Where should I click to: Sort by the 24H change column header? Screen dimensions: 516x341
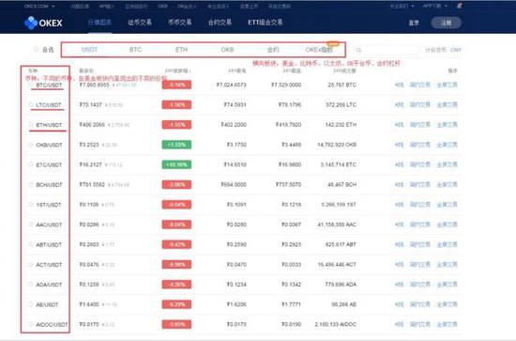(x=177, y=70)
